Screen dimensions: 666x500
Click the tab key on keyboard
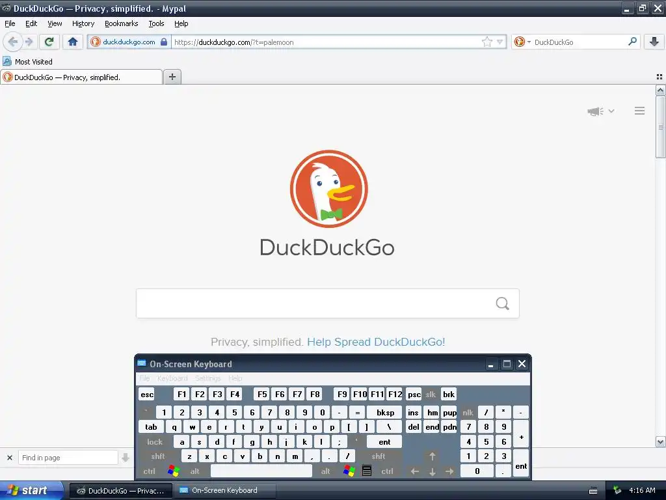click(151, 427)
